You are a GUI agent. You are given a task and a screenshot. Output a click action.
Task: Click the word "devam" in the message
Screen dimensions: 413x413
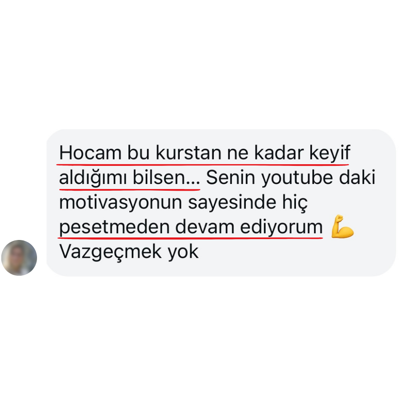point(205,227)
